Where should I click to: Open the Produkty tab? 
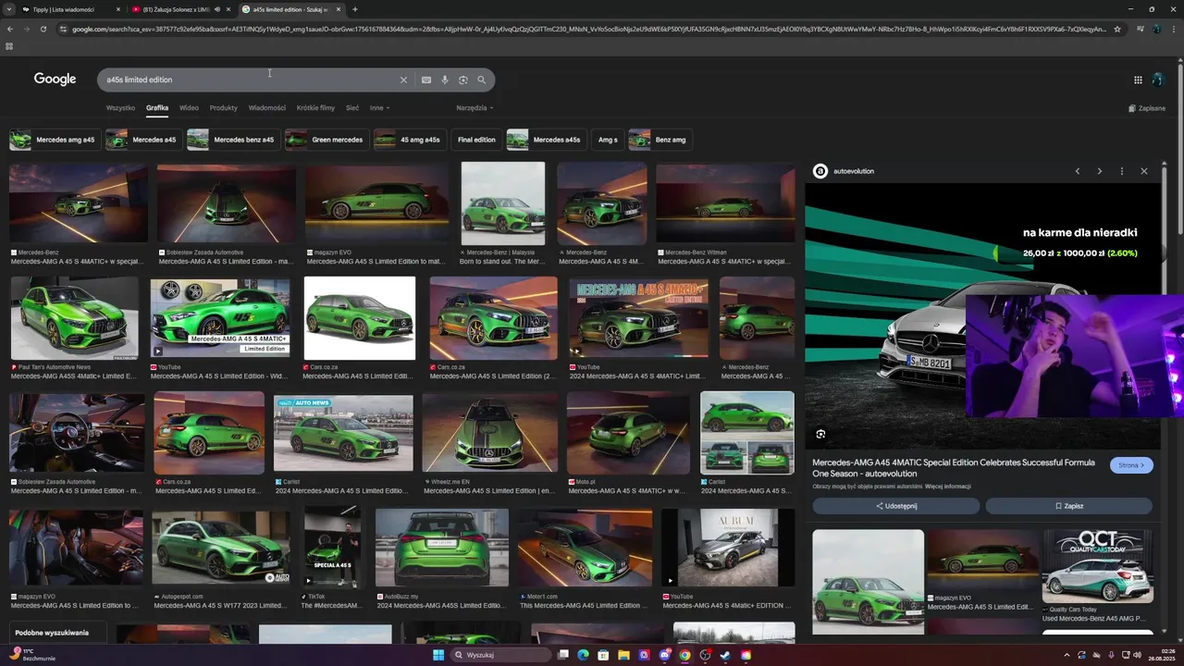click(223, 107)
